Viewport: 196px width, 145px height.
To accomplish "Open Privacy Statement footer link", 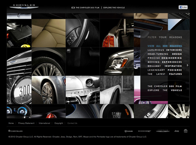I will tap(26, 123).
